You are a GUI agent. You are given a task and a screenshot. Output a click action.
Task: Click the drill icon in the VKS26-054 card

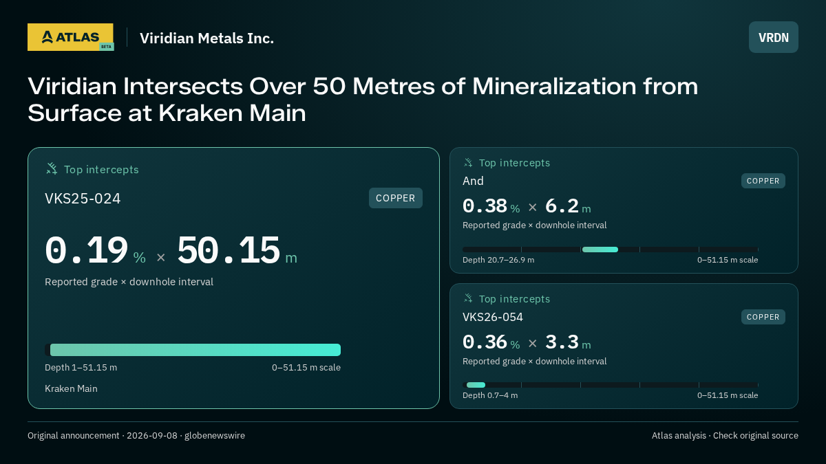pos(468,298)
